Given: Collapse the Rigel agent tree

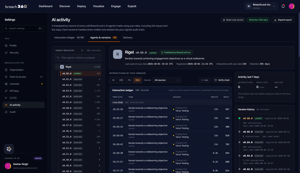Looking at the screenshot, I should pyautogui.click(x=57, y=67).
